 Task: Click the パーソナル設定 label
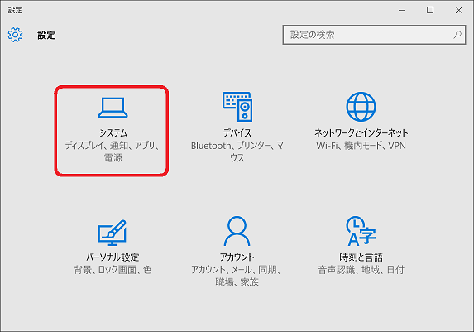[x=113, y=257]
